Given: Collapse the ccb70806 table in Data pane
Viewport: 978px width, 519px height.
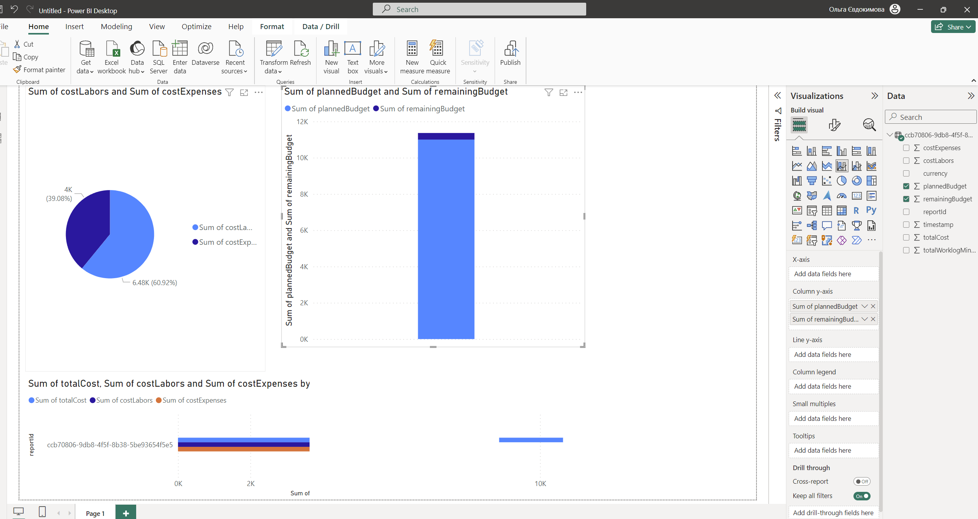Looking at the screenshot, I should coord(890,135).
